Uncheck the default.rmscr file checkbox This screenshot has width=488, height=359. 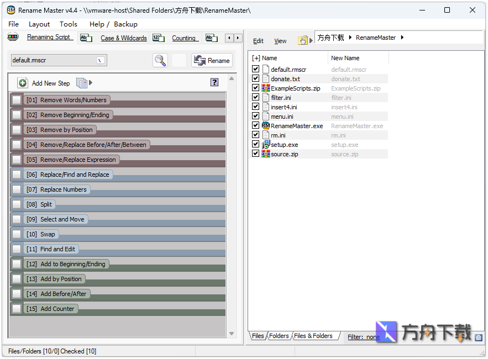click(x=255, y=68)
